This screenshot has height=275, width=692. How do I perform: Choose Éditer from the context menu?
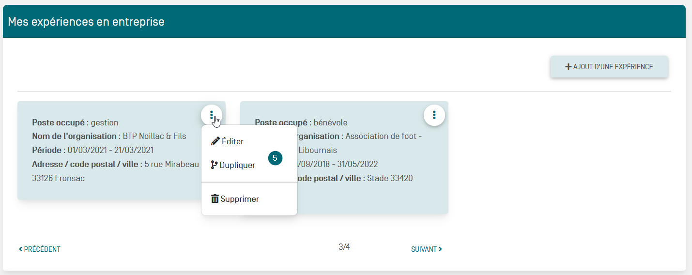(x=232, y=141)
